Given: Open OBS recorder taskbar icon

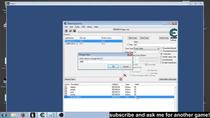Looking at the screenshot, I should [x=61, y=115].
